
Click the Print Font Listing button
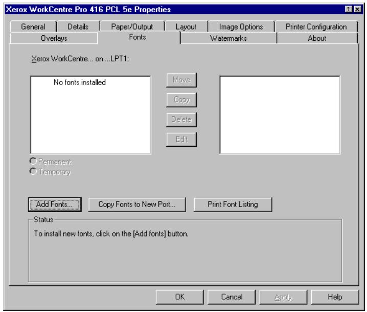pyautogui.click(x=233, y=204)
